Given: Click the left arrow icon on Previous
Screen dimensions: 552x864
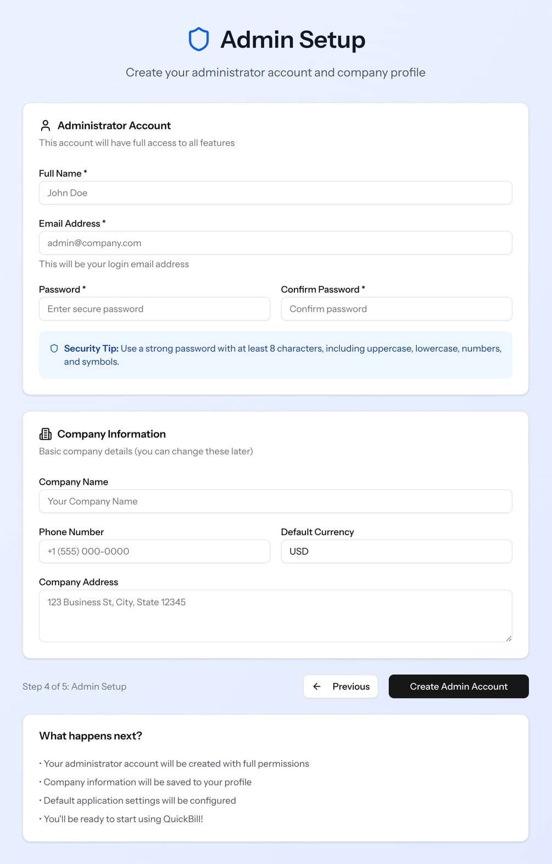Looking at the screenshot, I should point(317,687).
